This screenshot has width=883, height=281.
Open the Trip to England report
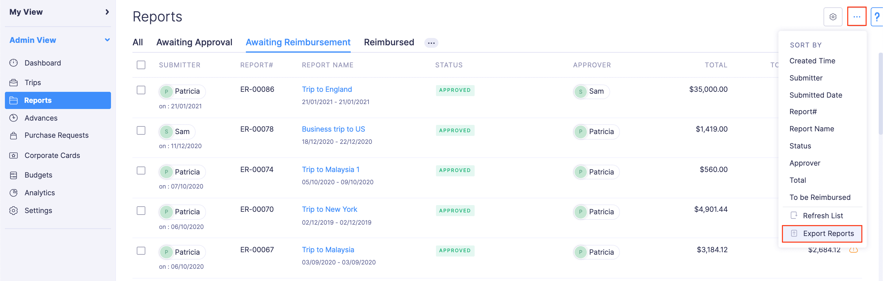327,89
